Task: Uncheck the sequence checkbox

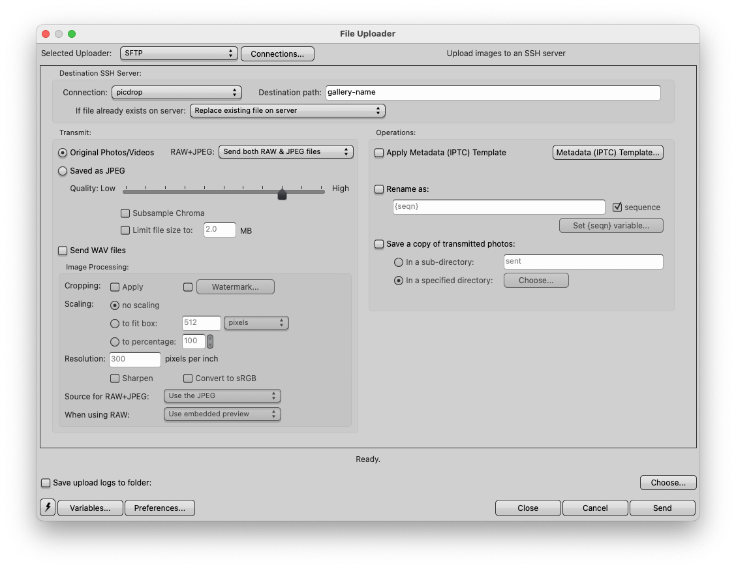Action: pos(617,207)
